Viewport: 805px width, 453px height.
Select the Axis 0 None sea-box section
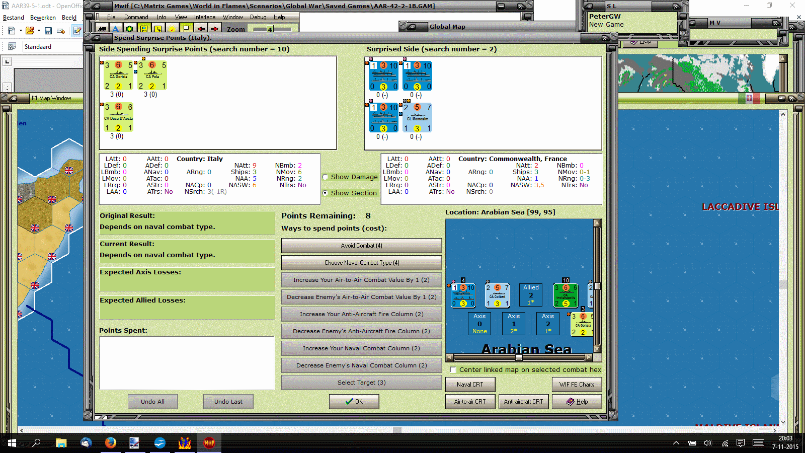pos(479,324)
